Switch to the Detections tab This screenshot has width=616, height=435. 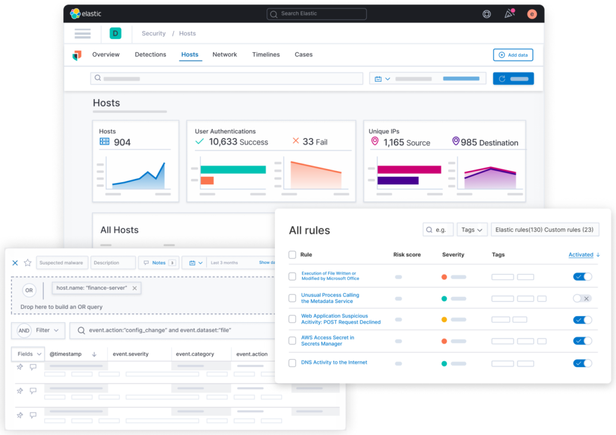click(150, 55)
